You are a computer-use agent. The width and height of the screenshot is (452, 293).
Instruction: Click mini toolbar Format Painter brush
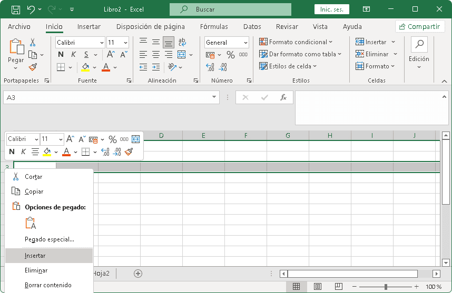click(129, 151)
